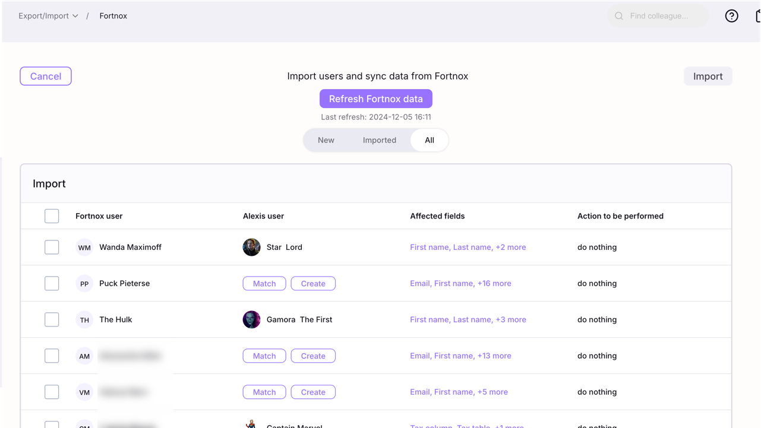This screenshot has height=428, width=761.
Task: Click the Import button at top right
Action: pos(708,76)
